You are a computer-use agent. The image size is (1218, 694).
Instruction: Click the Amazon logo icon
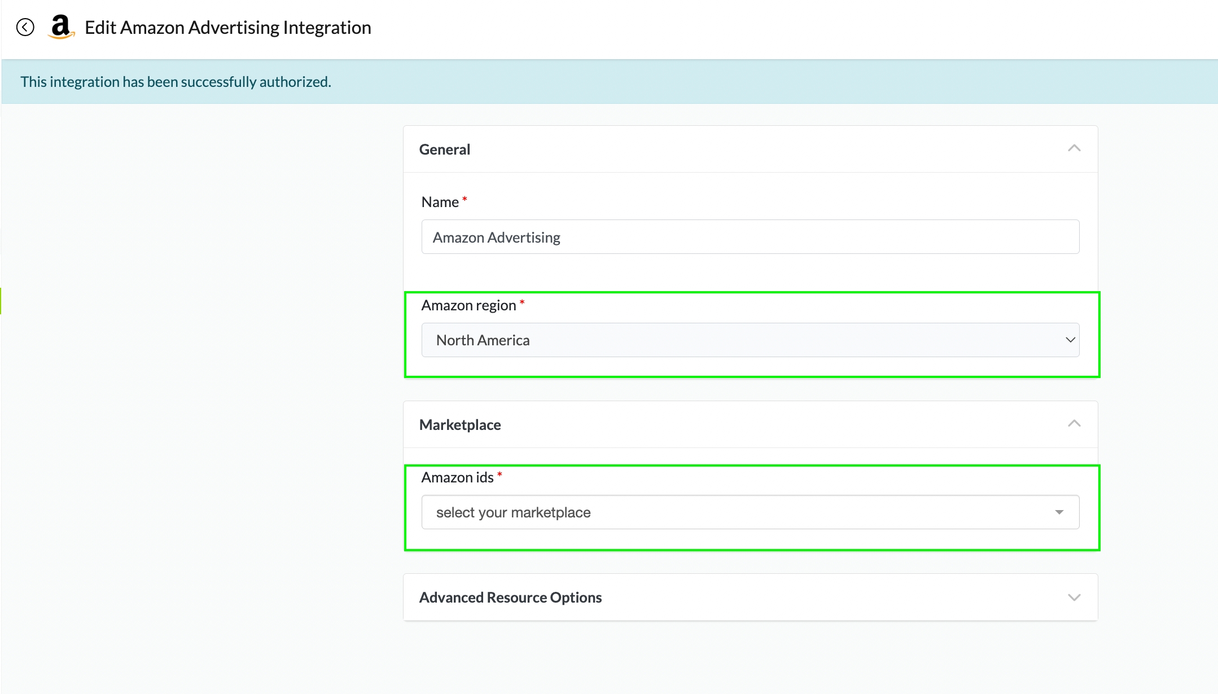click(60, 27)
